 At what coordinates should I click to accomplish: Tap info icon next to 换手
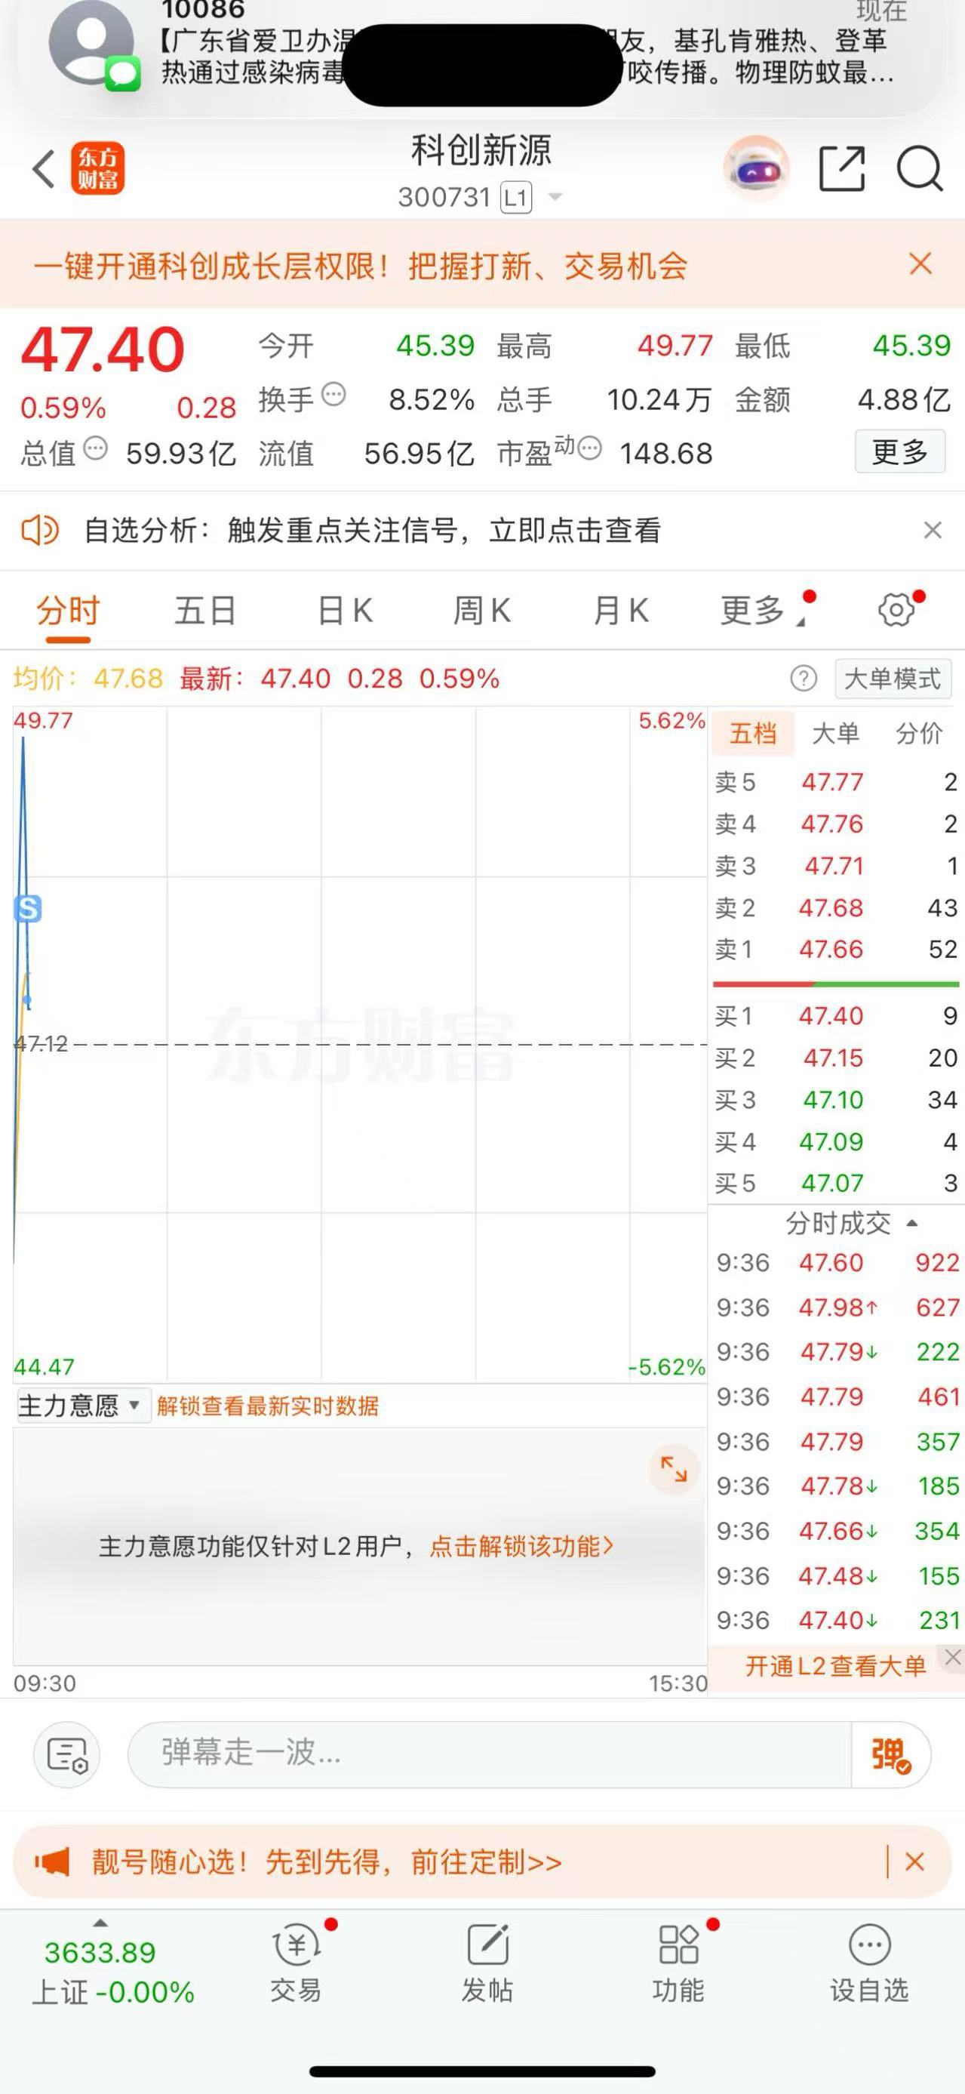[333, 394]
